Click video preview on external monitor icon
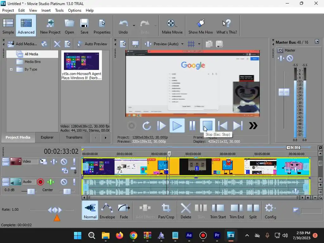The image size is (324, 243). [135, 44]
